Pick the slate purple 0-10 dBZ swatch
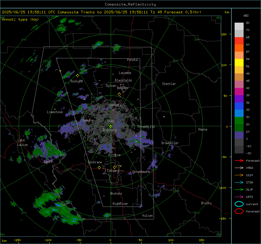The image size is (261, 244). point(239,135)
